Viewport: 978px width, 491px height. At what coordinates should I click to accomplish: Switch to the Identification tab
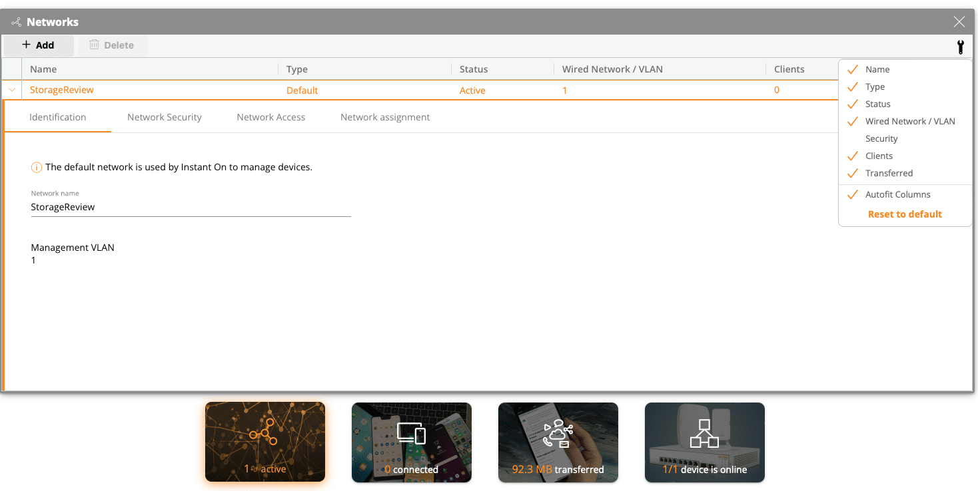tap(58, 117)
